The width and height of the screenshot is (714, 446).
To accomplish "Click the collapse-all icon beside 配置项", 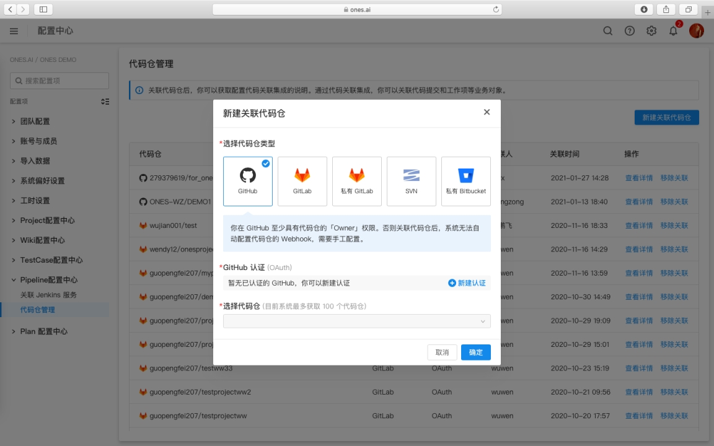I will click(105, 102).
